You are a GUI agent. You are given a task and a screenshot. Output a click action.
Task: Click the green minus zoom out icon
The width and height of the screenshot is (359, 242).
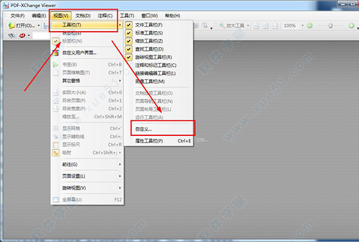(x=309, y=26)
